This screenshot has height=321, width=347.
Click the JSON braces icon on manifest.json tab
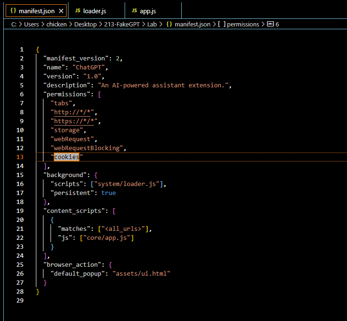pos(13,10)
